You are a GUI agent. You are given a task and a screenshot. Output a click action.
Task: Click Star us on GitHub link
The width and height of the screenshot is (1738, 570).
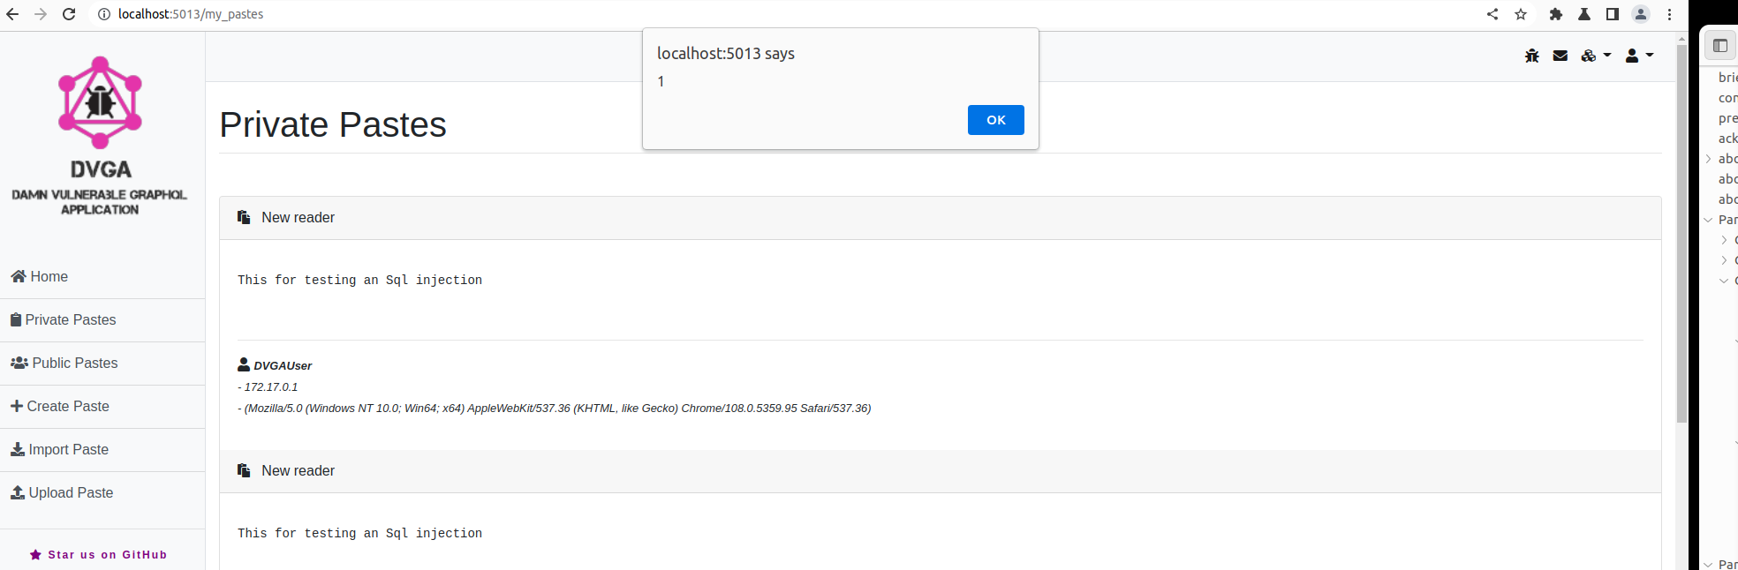click(x=99, y=555)
